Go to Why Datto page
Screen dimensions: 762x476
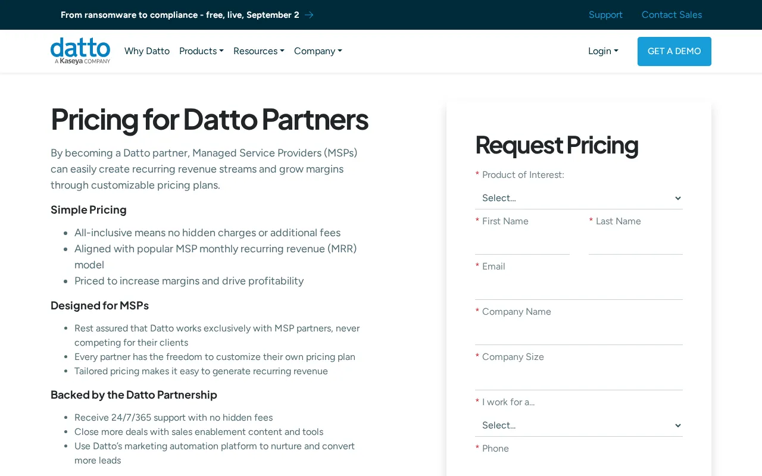click(147, 51)
